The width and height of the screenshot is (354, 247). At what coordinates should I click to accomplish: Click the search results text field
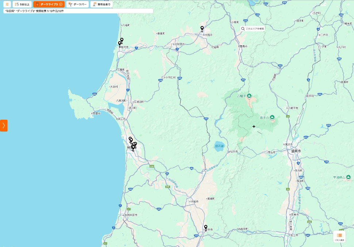point(78,11)
